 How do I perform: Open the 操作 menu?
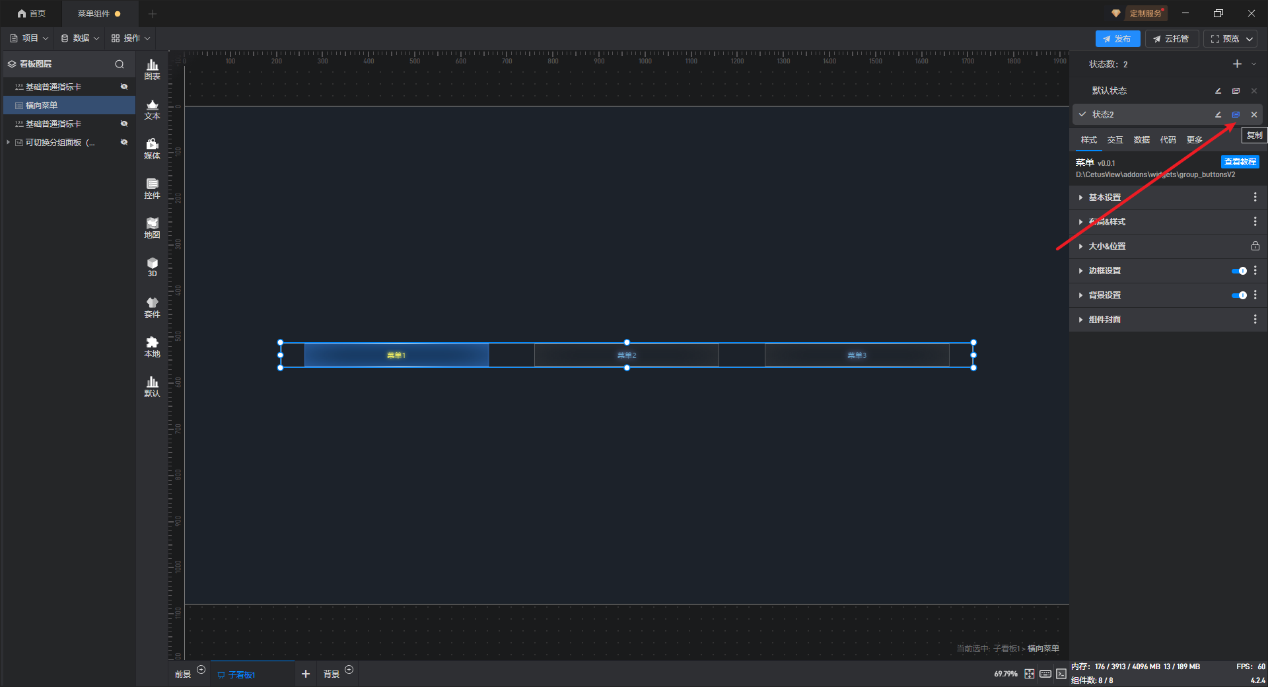coord(131,38)
